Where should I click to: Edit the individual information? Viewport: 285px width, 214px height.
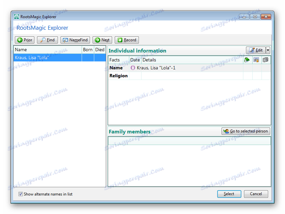click(256, 50)
